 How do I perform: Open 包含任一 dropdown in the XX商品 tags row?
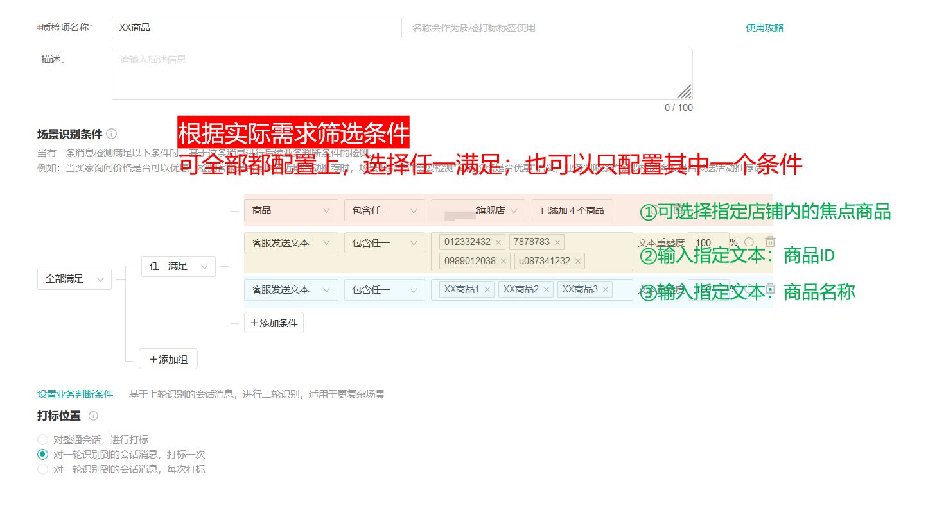(x=385, y=290)
